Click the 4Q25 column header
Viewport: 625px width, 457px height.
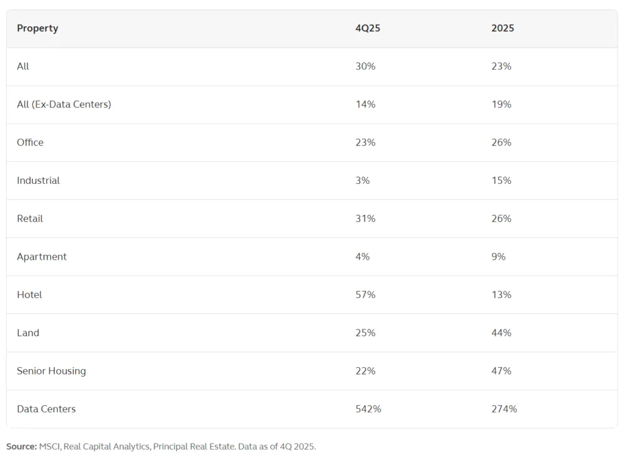click(367, 28)
